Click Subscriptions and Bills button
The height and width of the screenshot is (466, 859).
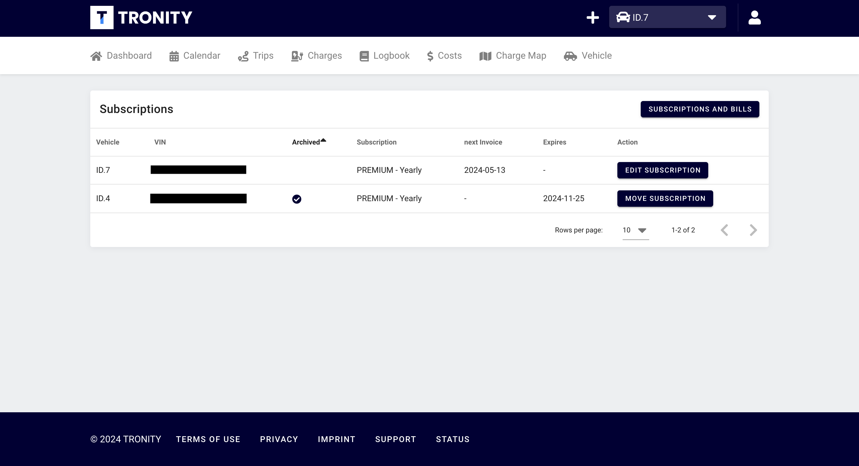(x=699, y=109)
